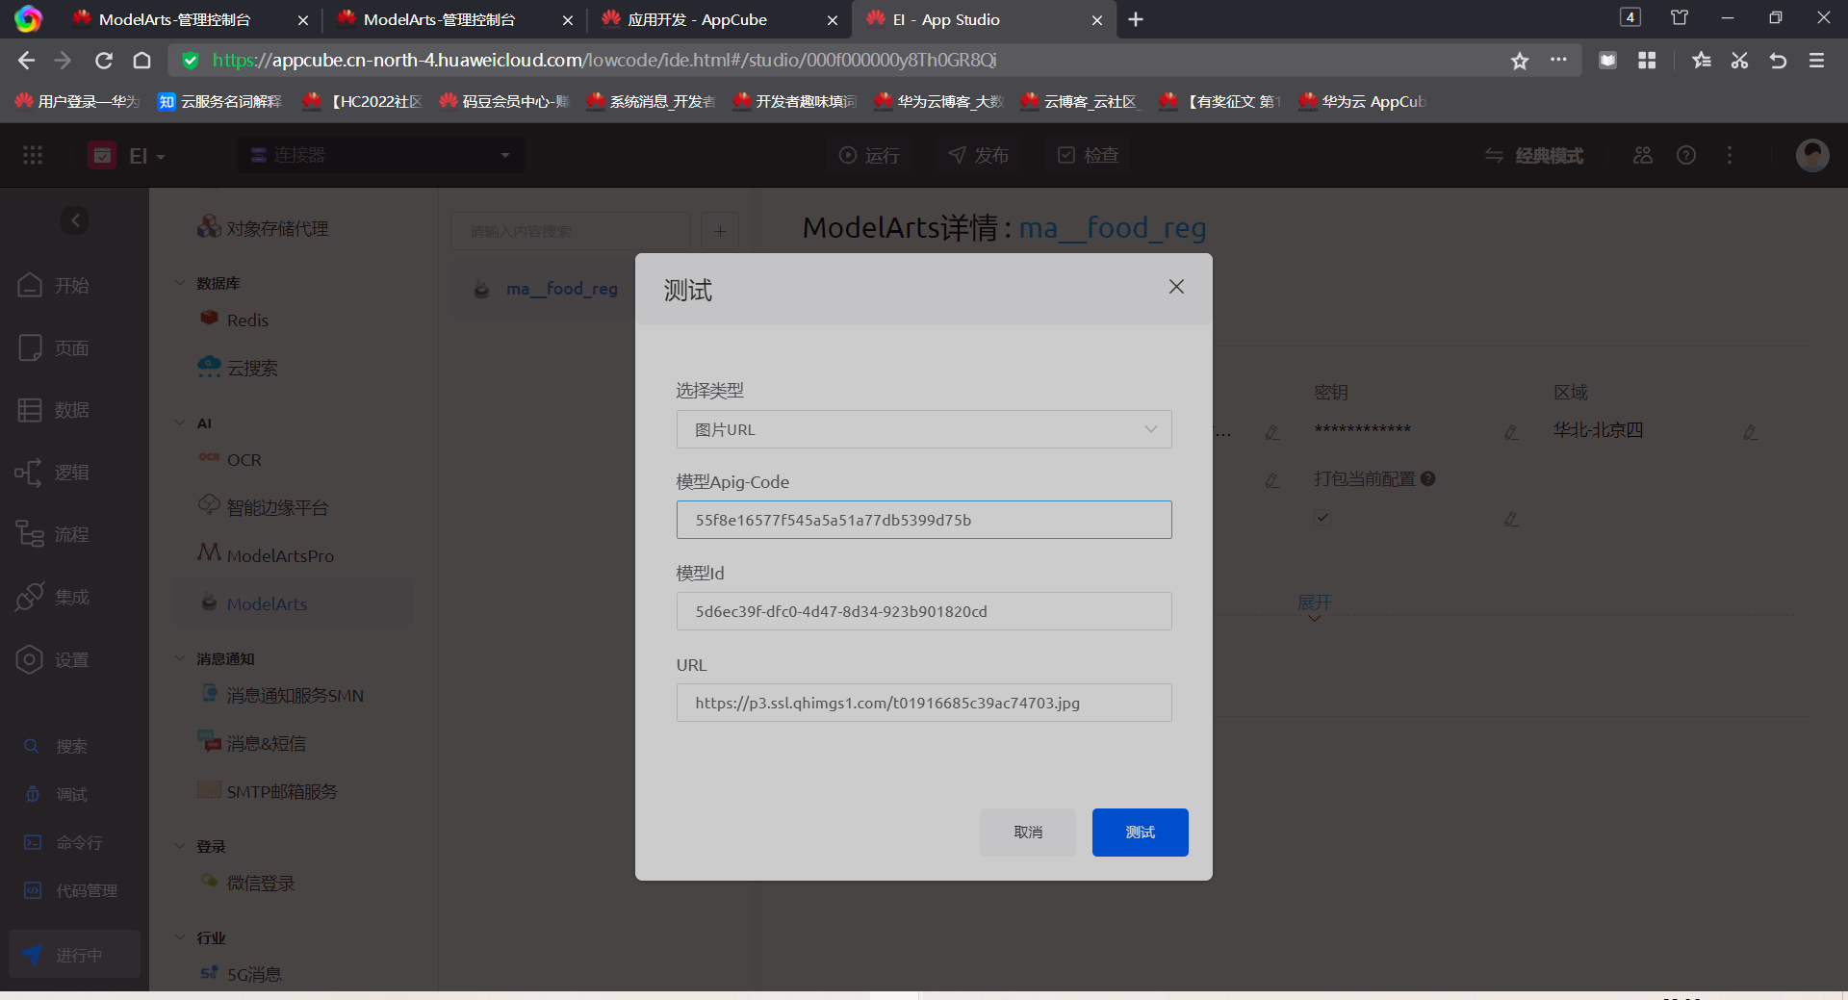Open the user avatar menu

[1812, 155]
